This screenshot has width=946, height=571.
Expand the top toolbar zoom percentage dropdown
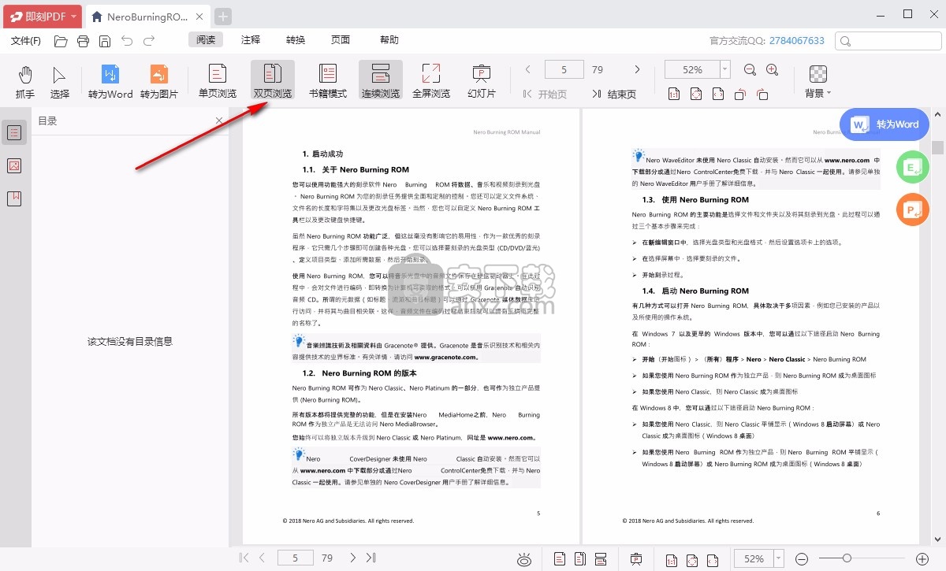coord(725,70)
